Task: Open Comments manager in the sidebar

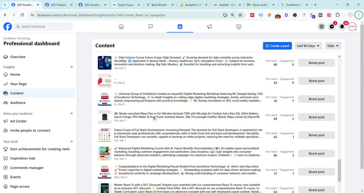Action: (38, 168)
